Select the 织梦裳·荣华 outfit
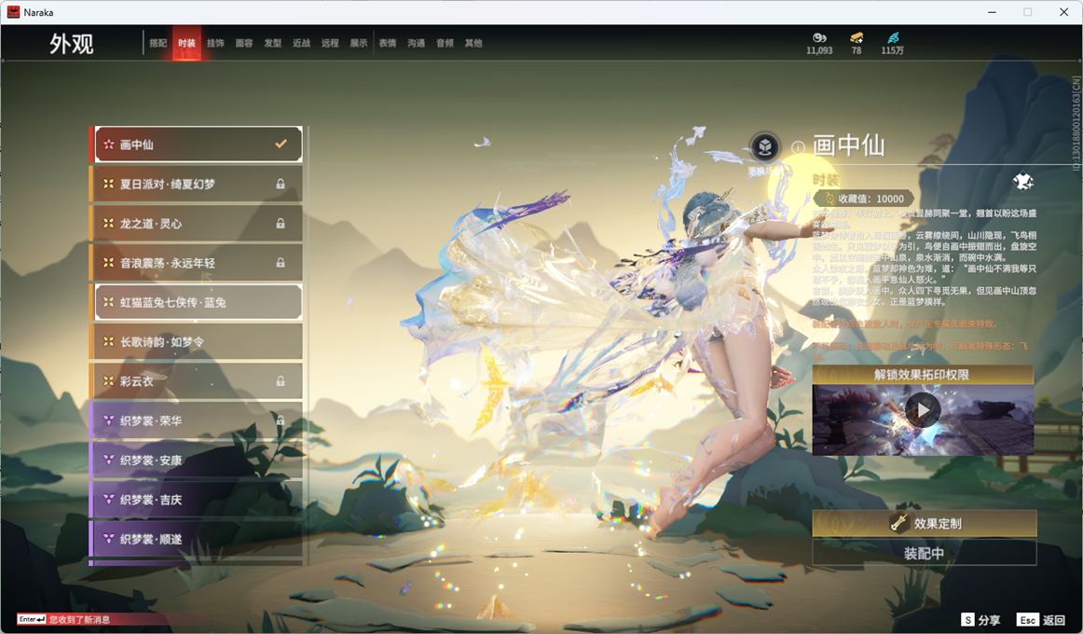 point(196,420)
